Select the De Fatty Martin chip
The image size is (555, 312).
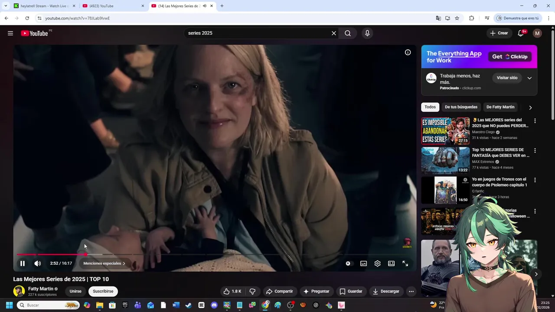coord(500,107)
